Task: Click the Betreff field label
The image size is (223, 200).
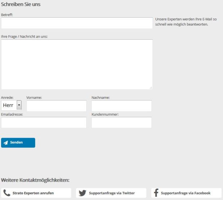Action: 7,15
